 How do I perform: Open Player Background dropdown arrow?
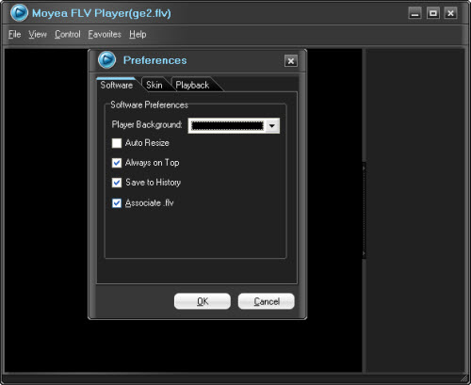[x=272, y=126]
